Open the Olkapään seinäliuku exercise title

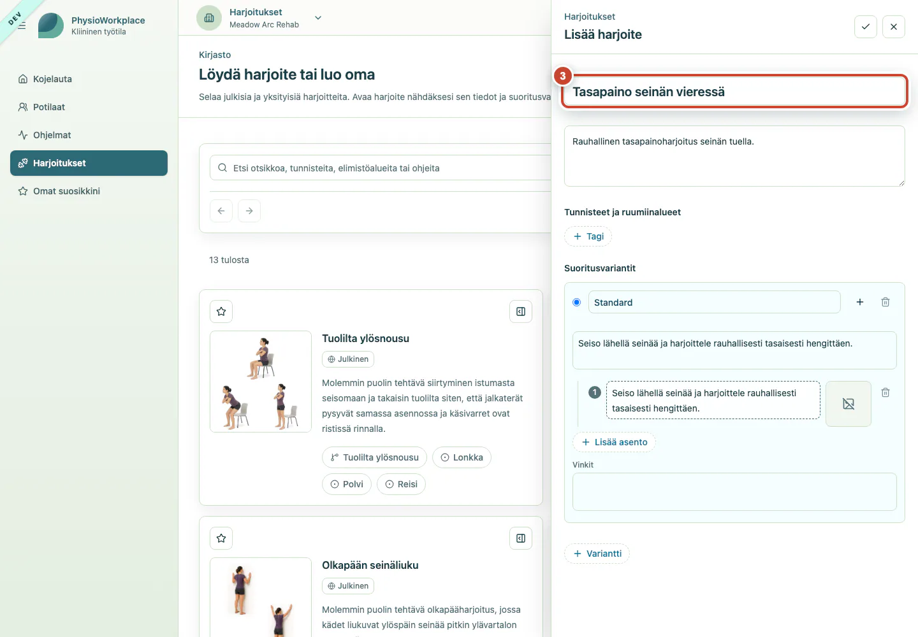pos(370,565)
